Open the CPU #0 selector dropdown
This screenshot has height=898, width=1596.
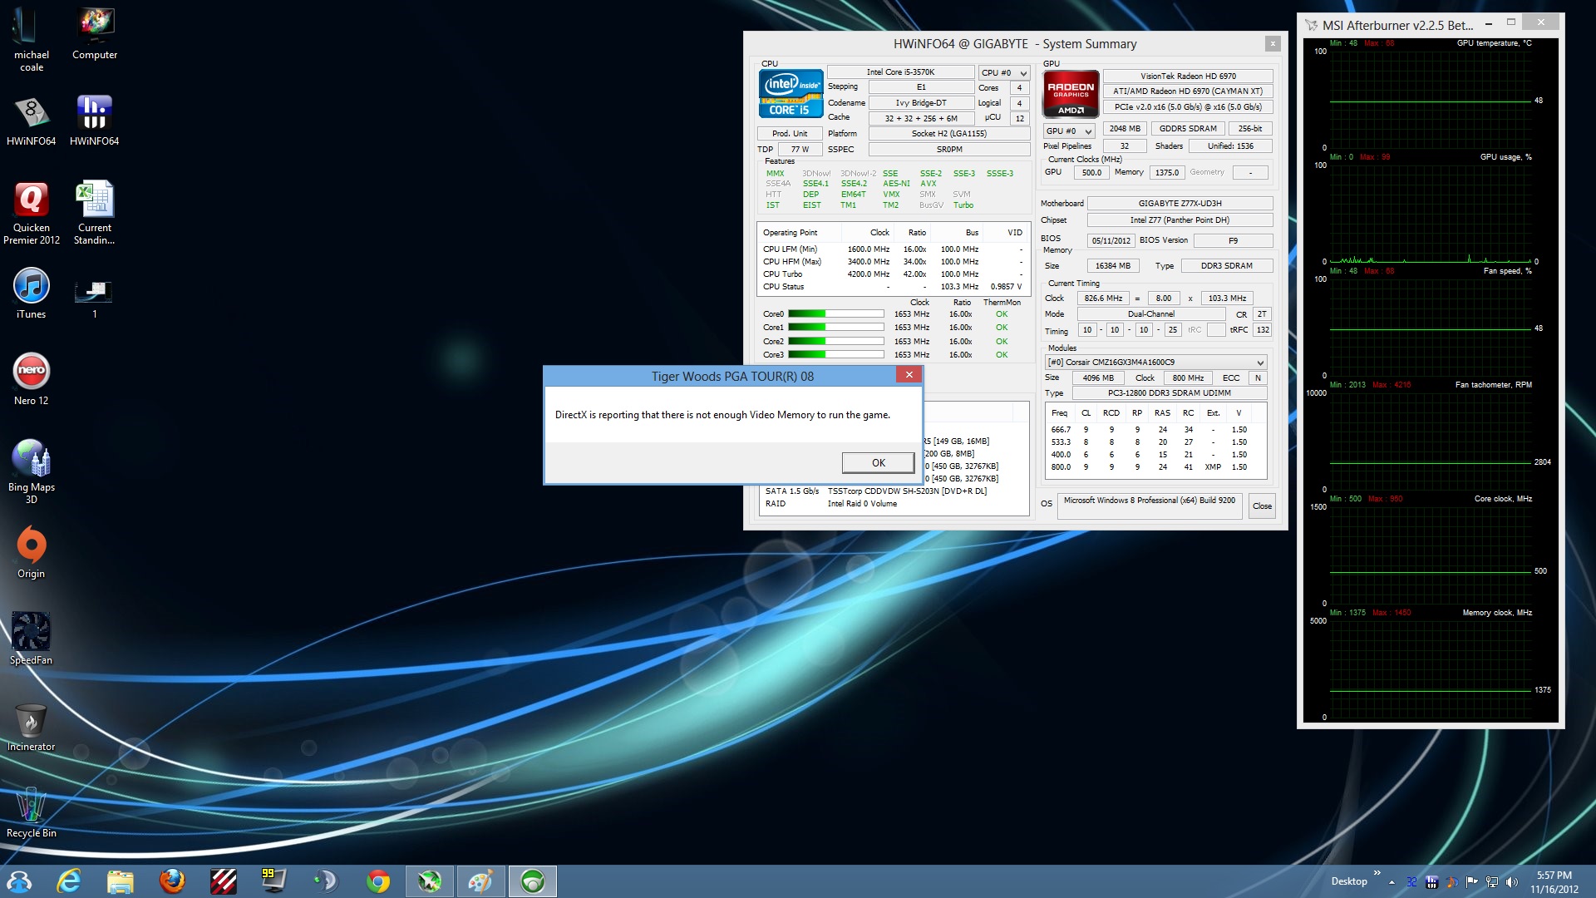click(1004, 73)
